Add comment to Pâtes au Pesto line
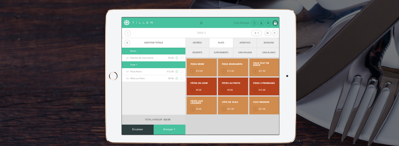This screenshot has width=399, height=146. pos(182,78)
